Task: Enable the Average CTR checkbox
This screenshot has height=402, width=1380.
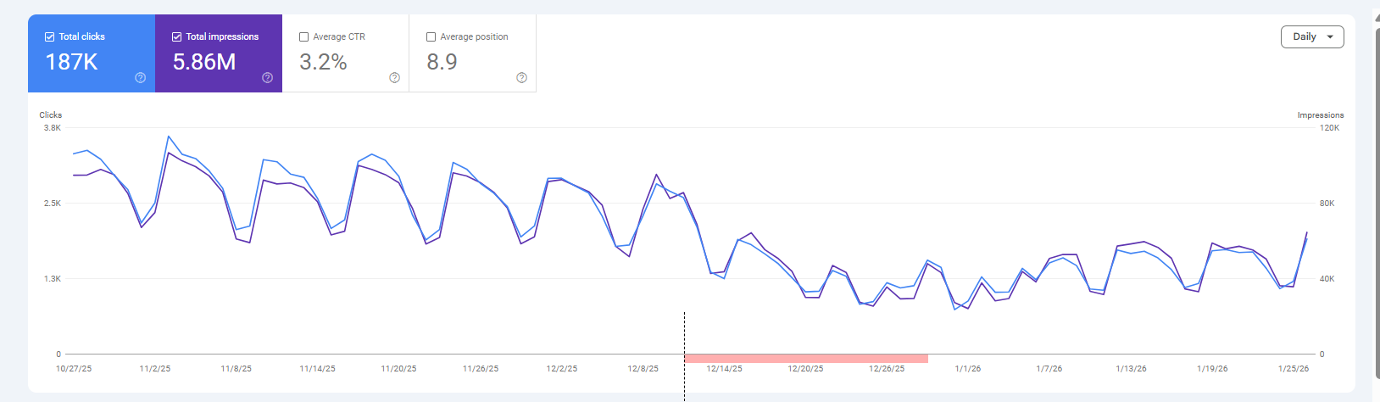Action: [304, 37]
